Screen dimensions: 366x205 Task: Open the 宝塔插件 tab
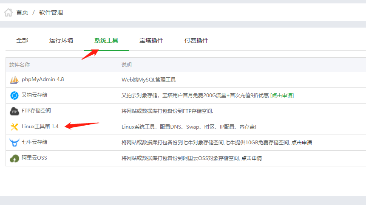point(151,41)
